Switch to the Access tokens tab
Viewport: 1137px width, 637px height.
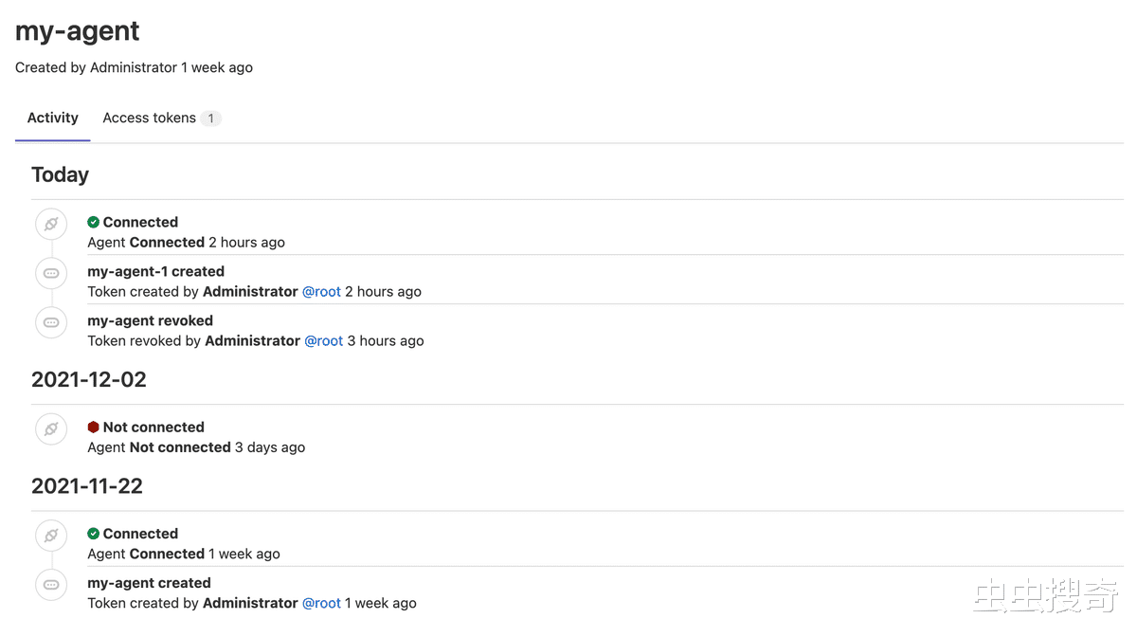(x=149, y=118)
